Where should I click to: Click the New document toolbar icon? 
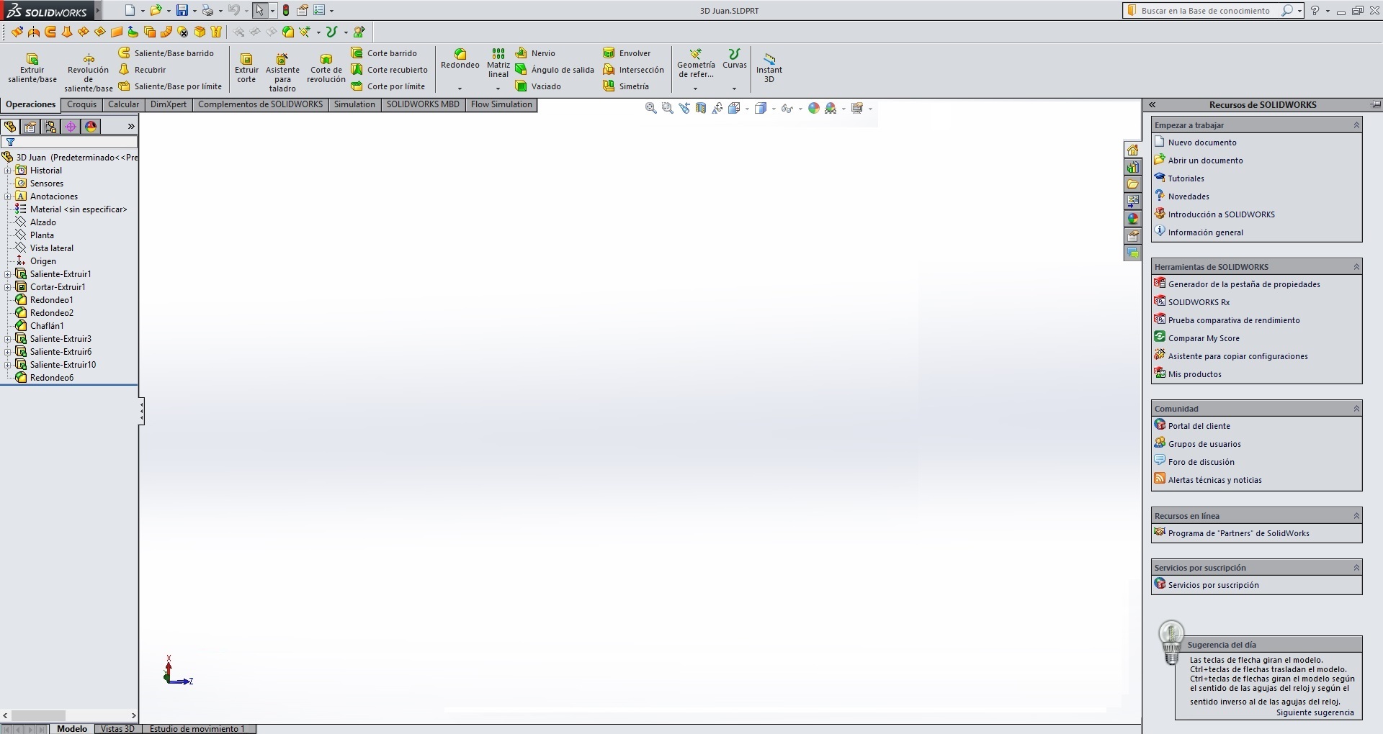coord(130,10)
